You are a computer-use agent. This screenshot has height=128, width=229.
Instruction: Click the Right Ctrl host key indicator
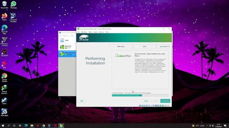pyautogui.click(x=167, y=106)
